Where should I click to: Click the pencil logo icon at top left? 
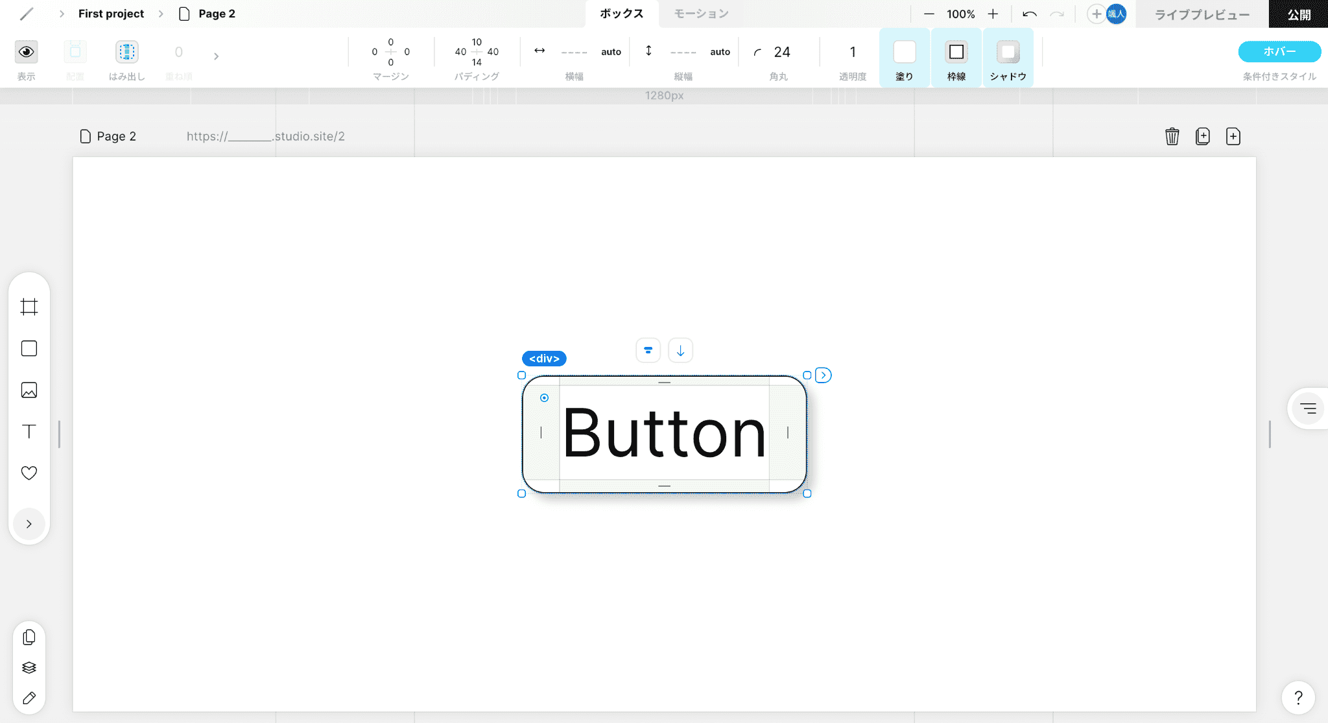[27, 14]
